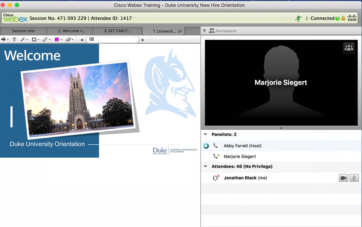Click the Duke University Orientation slide caption
The height and width of the screenshot is (227, 362).
[47, 144]
